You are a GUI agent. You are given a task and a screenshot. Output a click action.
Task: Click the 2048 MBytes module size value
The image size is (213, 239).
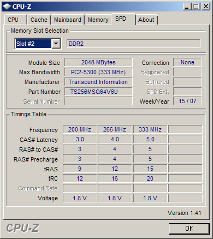coord(98,62)
